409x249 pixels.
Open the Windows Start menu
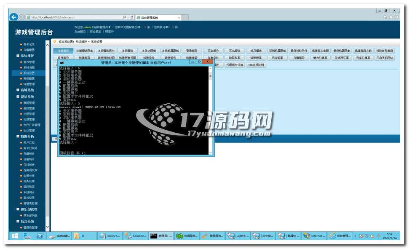click(x=15, y=236)
